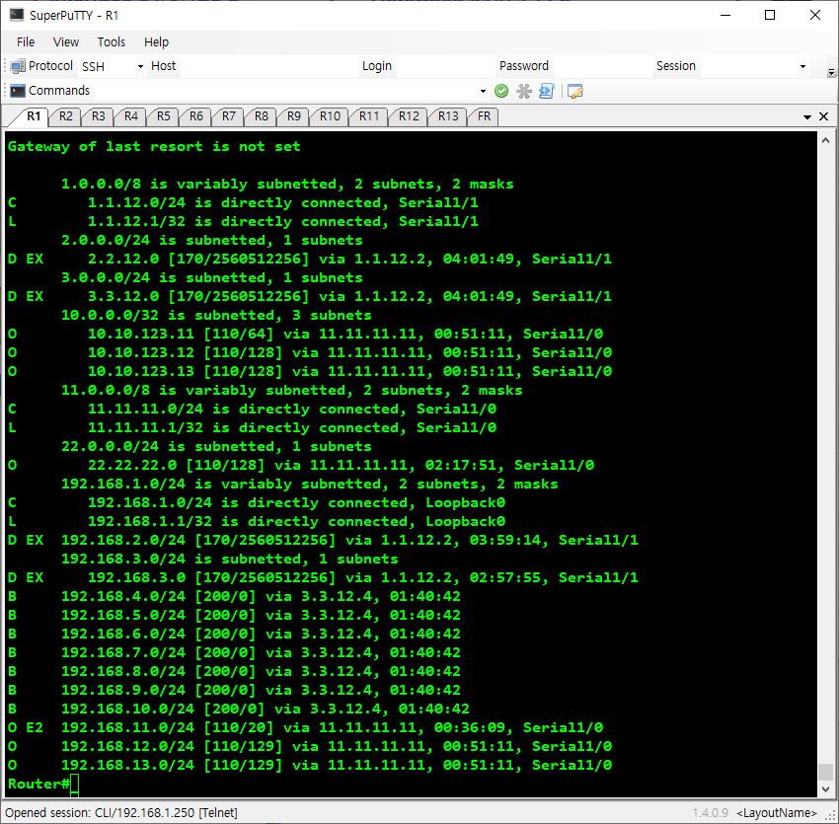The height and width of the screenshot is (824, 839).
Task: Switch to the R9 tab
Action: click(294, 116)
